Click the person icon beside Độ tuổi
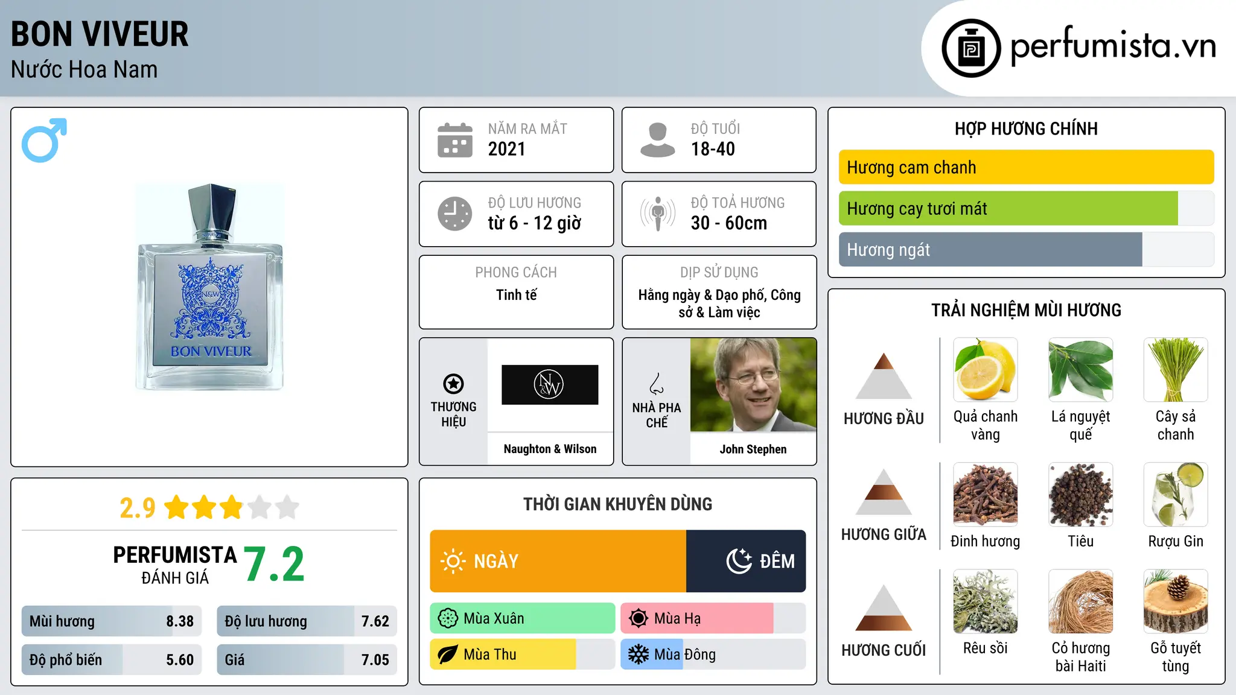Image resolution: width=1236 pixels, height=695 pixels. [x=658, y=140]
